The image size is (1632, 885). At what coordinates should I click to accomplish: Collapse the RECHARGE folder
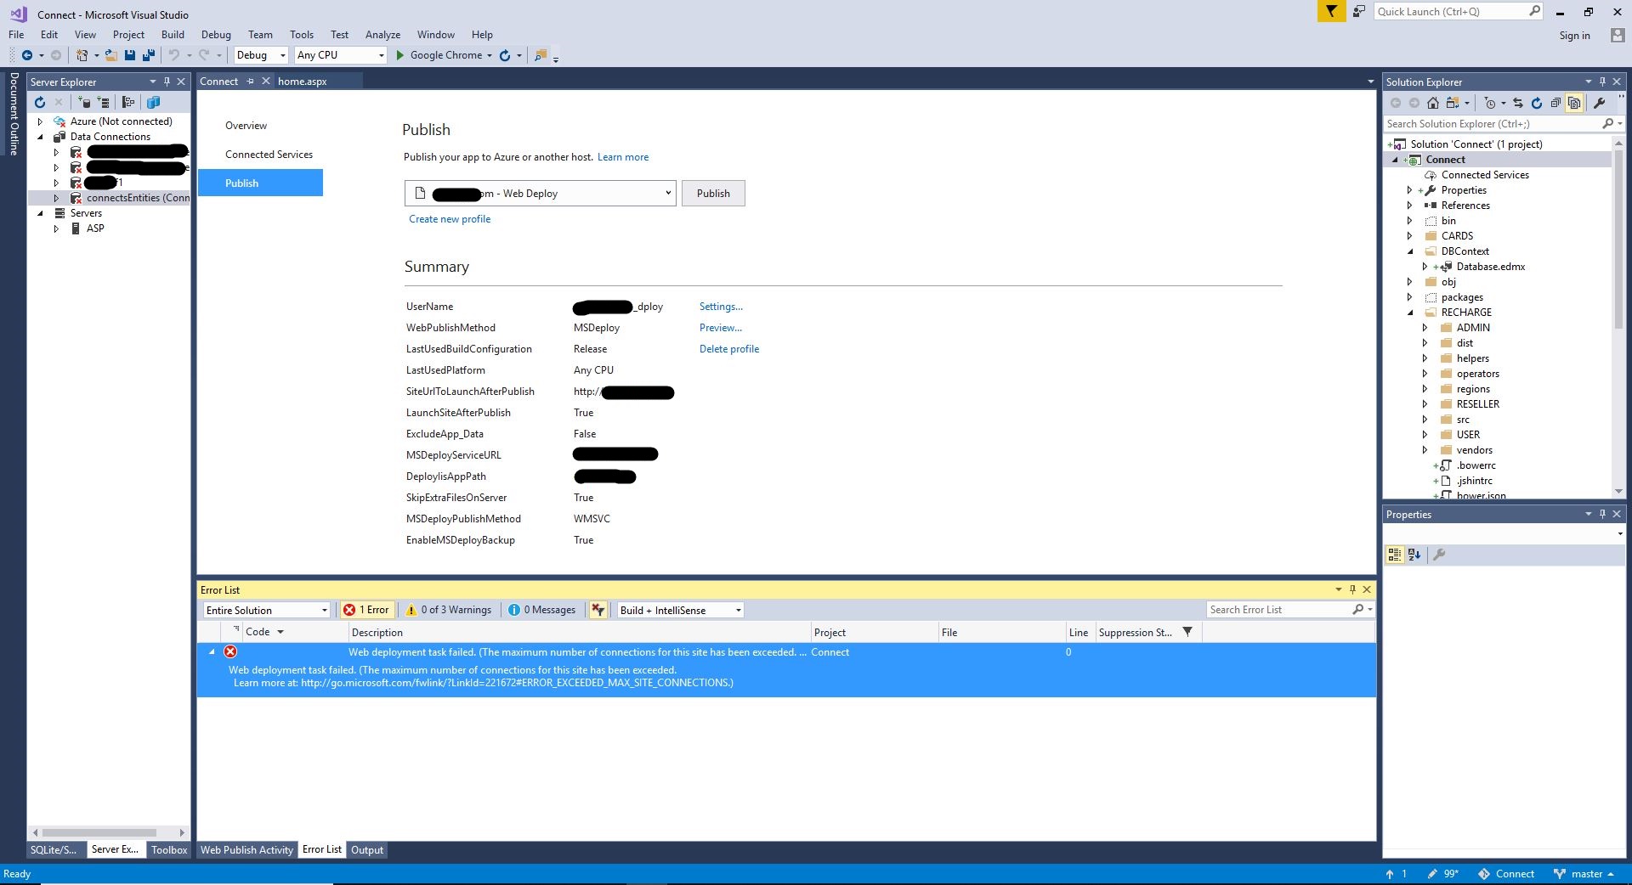[x=1410, y=313]
